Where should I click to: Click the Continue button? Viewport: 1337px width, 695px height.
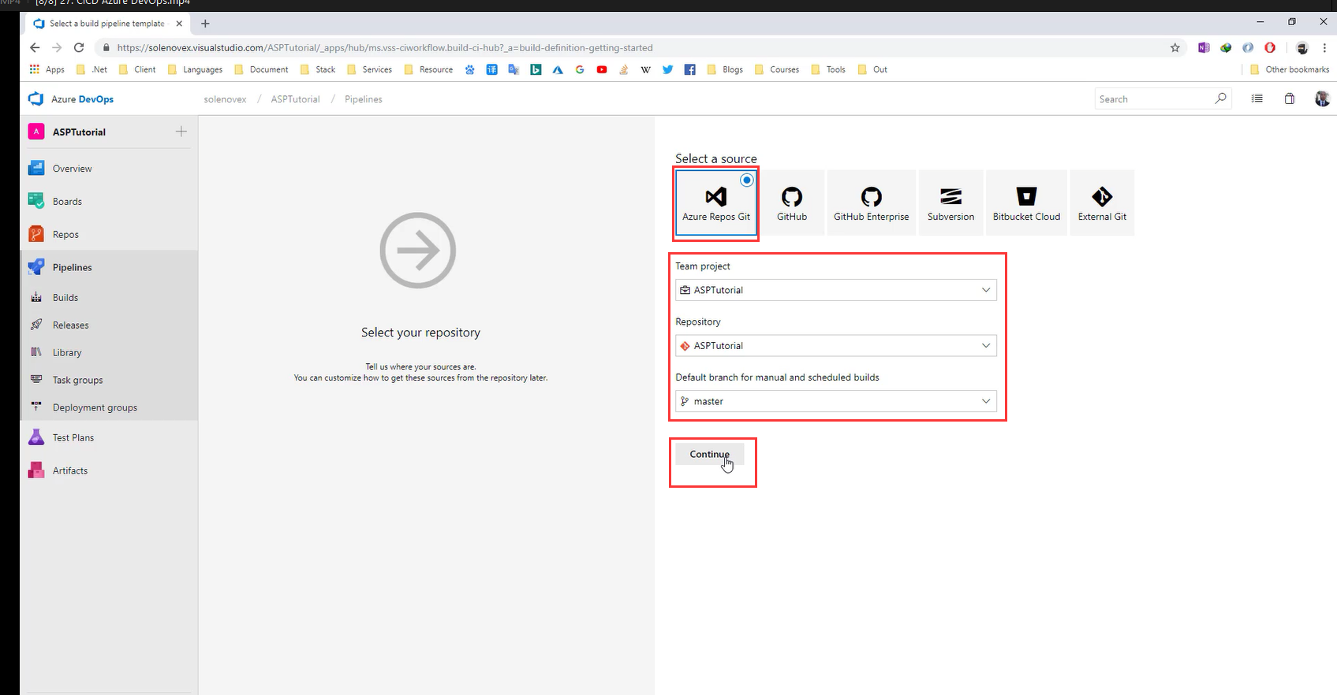(x=709, y=454)
